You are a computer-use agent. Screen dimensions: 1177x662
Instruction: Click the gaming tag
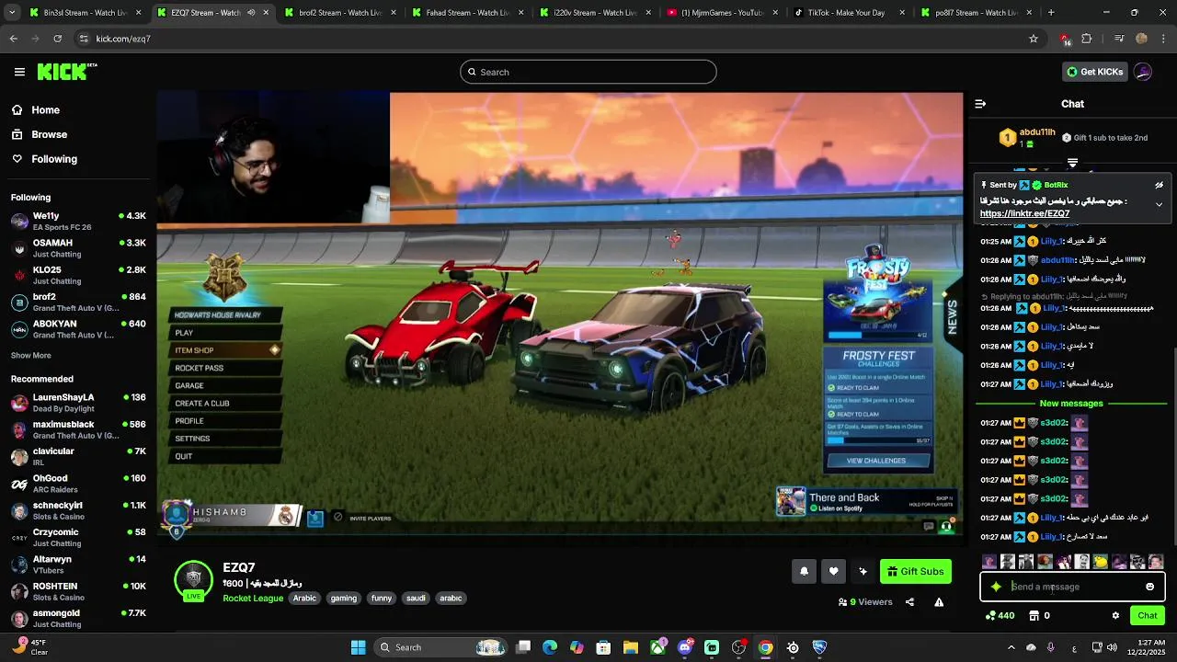[343, 598]
